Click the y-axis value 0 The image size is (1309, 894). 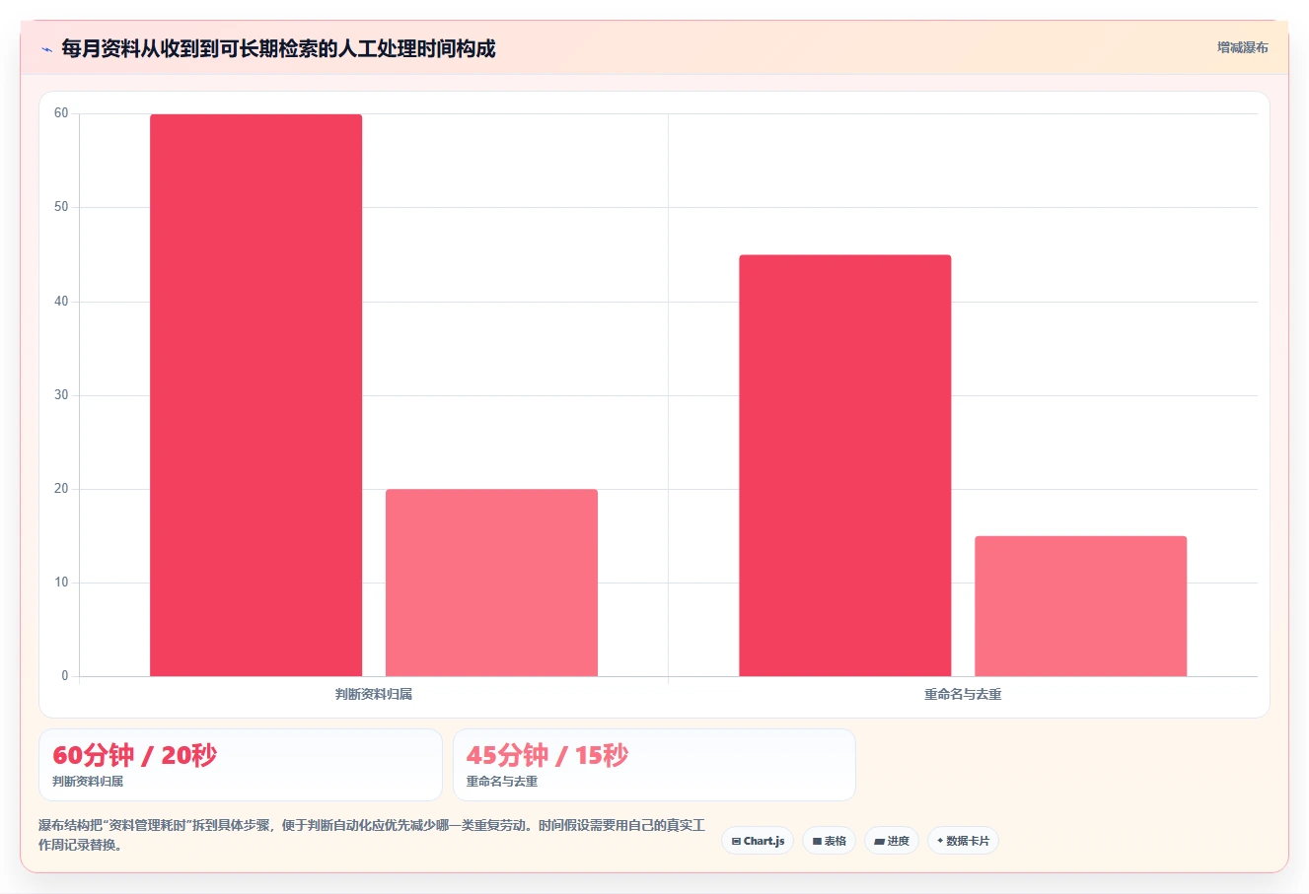65,676
